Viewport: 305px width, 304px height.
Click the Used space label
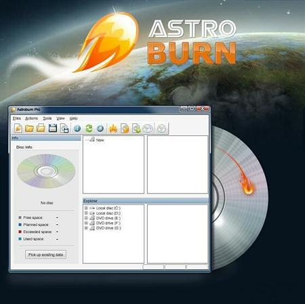(33, 239)
